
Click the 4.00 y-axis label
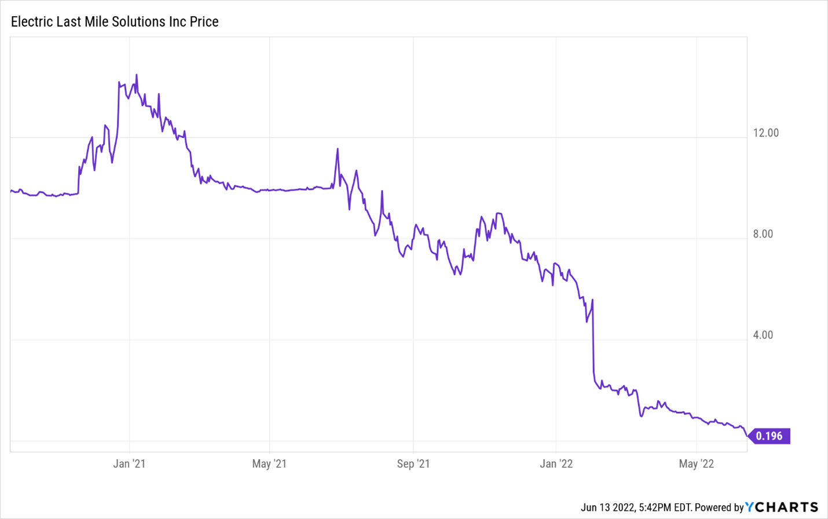pos(763,335)
